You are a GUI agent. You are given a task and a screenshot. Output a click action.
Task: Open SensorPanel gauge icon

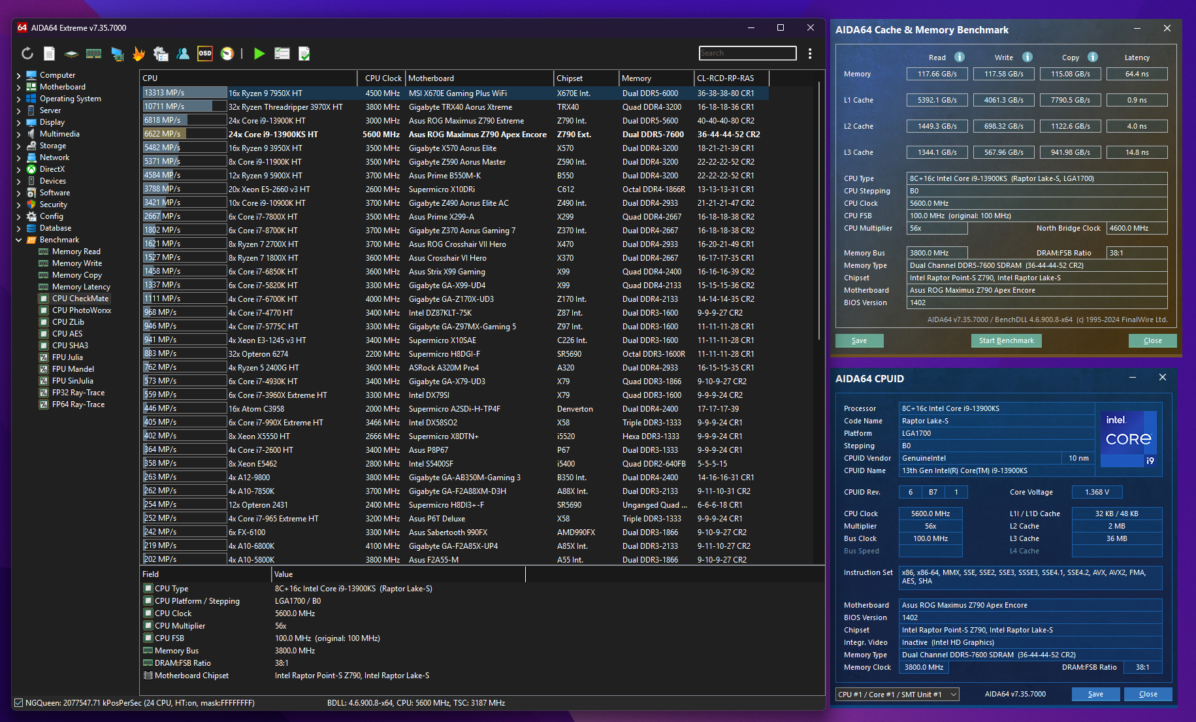coord(227,54)
